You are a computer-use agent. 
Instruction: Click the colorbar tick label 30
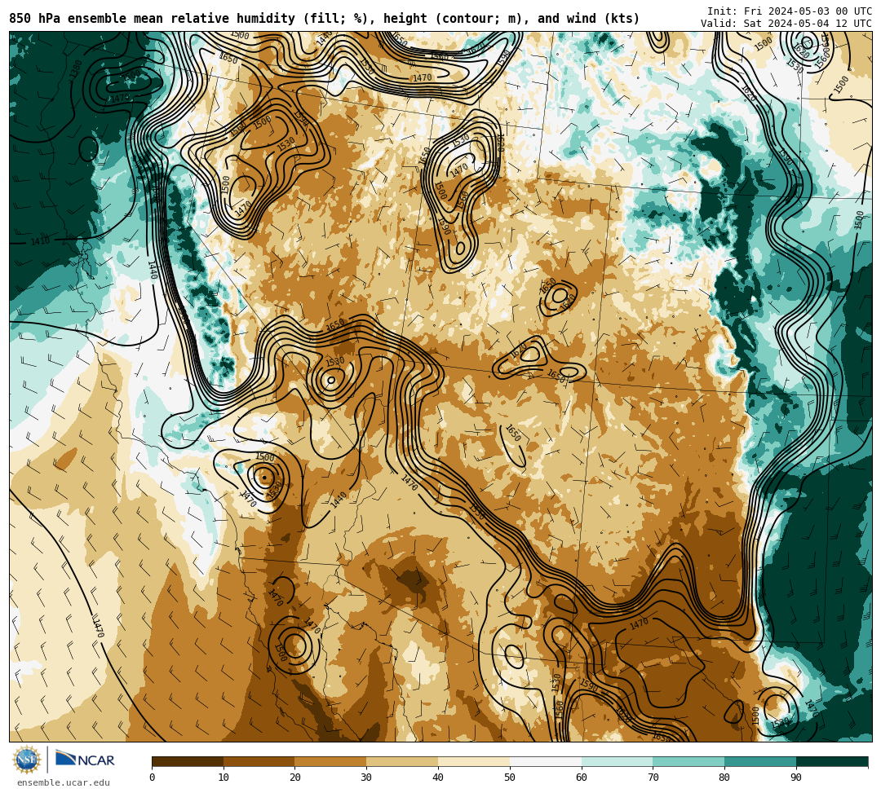click(366, 778)
